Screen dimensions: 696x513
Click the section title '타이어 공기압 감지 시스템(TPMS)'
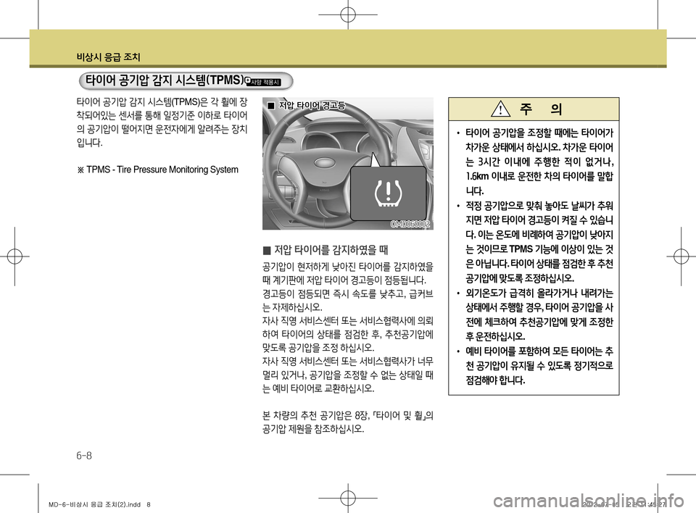(x=165, y=80)
